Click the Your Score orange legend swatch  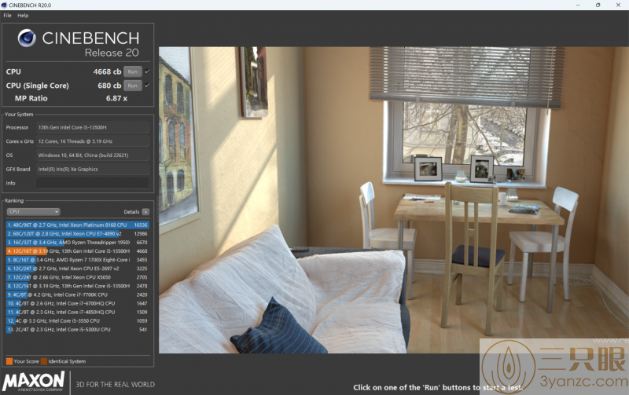pyautogui.click(x=9, y=361)
